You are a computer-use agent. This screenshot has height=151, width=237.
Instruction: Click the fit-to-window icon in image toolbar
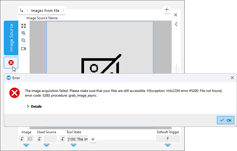tap(24, 26)
